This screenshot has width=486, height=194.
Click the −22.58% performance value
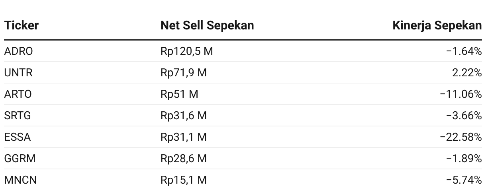pyautogui.click(x=461, y=137)
